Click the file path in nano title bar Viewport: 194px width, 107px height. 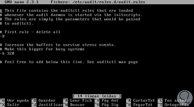coord(109,2)
